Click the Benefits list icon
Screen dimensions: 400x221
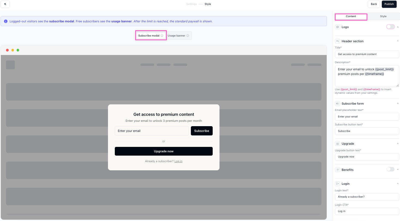(x=338, y=170)
